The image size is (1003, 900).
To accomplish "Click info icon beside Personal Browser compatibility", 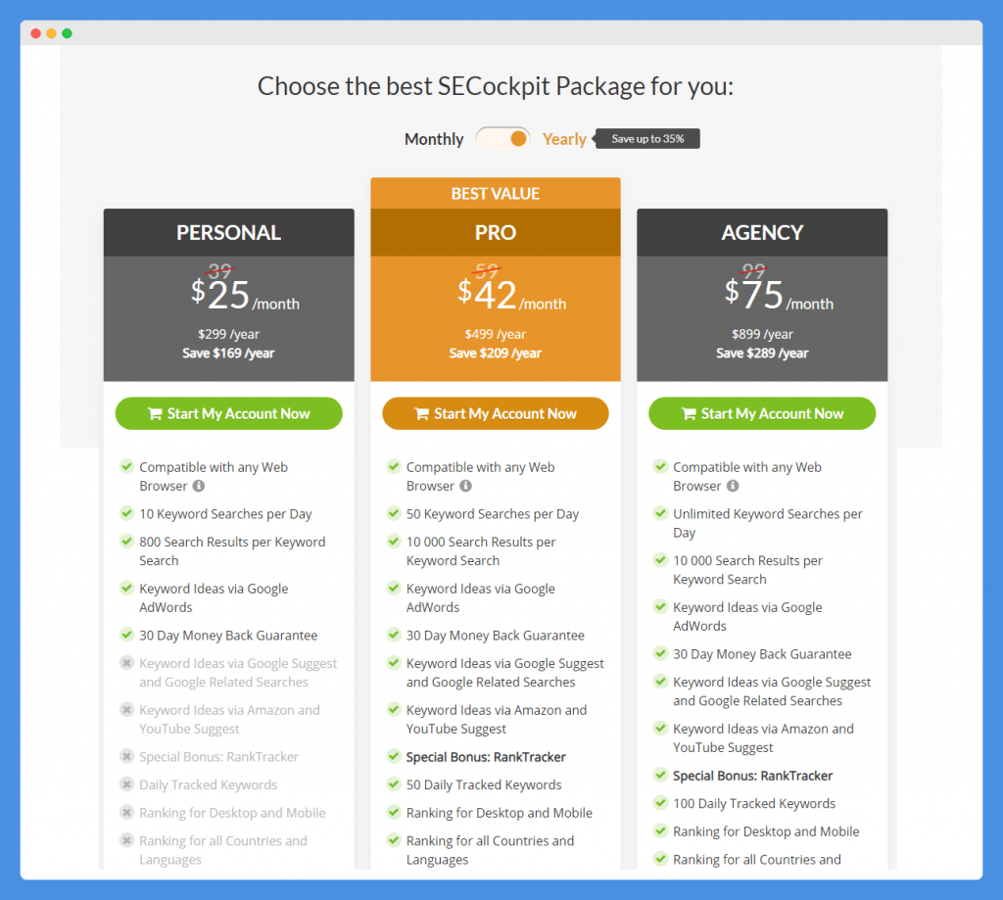I will [199, 486].
